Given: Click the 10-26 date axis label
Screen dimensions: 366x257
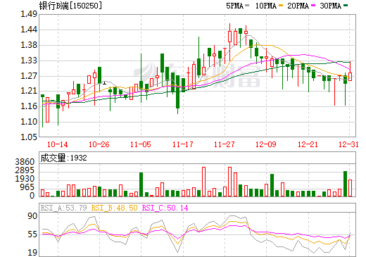Looking at the screenshot, I should [99, 144].
